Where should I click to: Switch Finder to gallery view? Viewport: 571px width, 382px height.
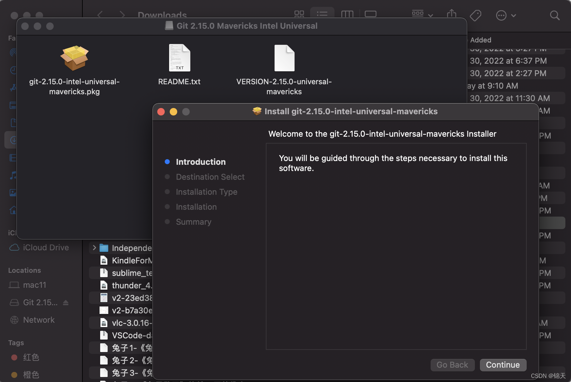click(x=370, y=14)
